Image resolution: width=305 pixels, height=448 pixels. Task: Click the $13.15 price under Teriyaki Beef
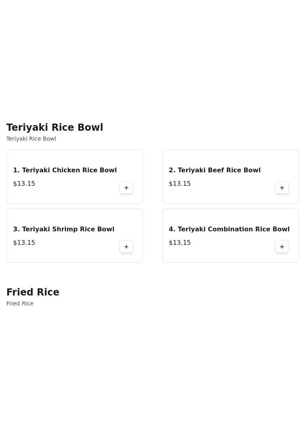click(179, 184)
